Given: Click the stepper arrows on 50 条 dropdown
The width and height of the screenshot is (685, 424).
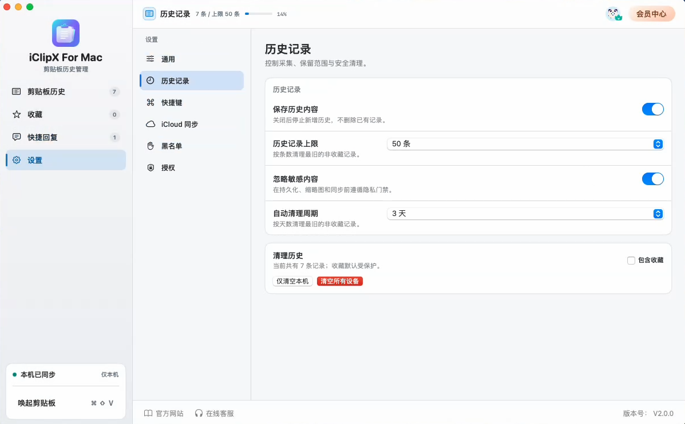Looking at the screenshot, I should click(658, 144).
